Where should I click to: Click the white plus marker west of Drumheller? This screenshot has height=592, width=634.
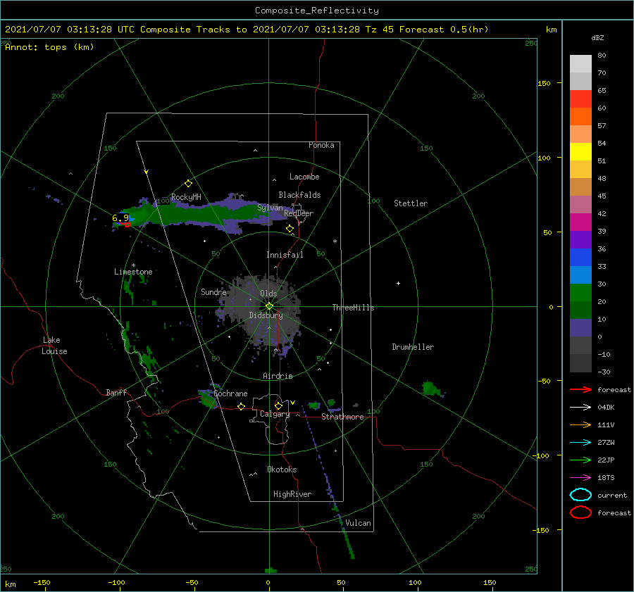pos(398,283)
